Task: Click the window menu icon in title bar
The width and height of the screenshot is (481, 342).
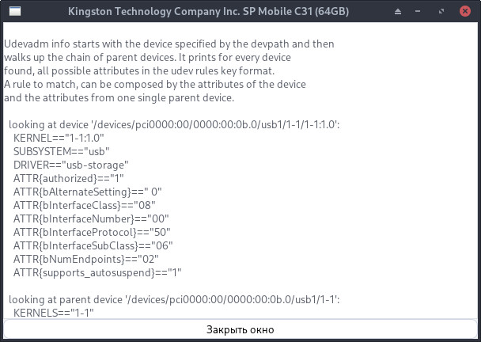Action: click(x=15, y=11)
